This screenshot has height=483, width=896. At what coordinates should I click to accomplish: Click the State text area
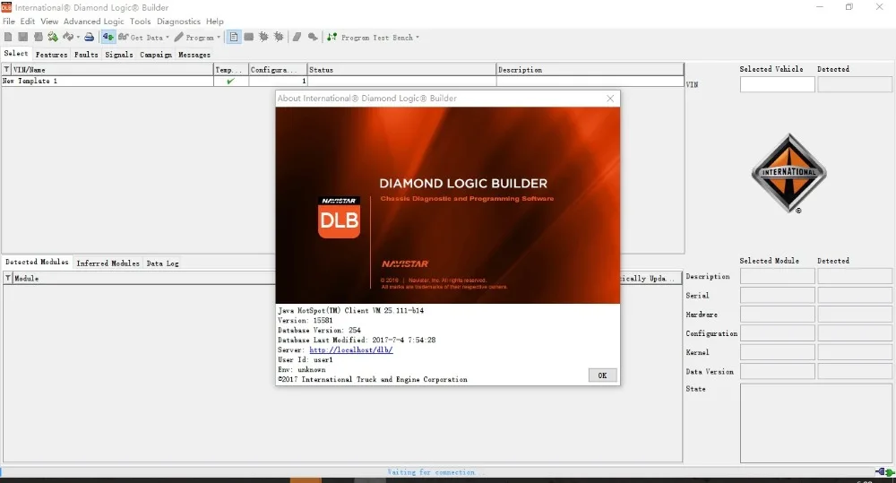[815, 423]
